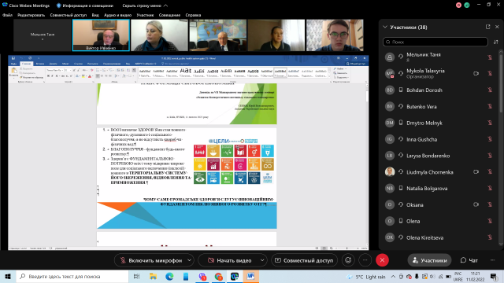Click Скрыть строку меню toggle

pos(145,6)
